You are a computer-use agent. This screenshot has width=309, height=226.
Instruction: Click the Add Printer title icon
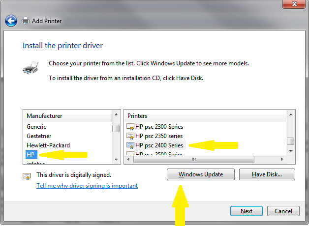pos(26,21)
